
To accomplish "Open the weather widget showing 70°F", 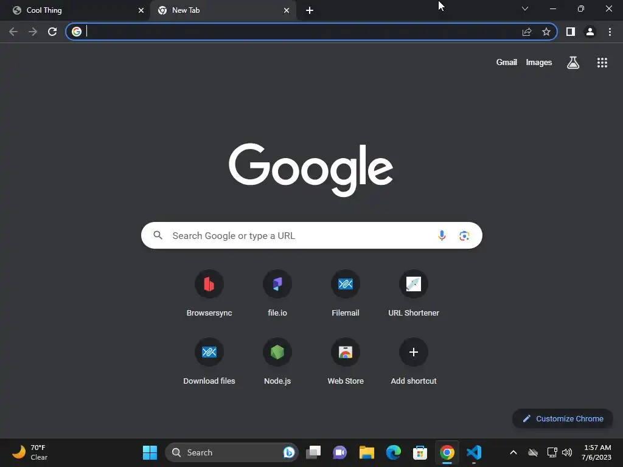I will pos(30,452).
